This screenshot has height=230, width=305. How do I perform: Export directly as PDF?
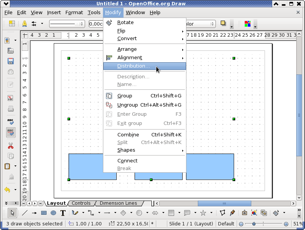[11, 98]
